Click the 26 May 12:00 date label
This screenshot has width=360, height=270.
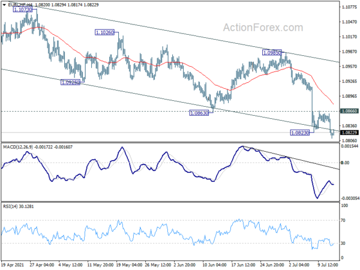[157, 265]
